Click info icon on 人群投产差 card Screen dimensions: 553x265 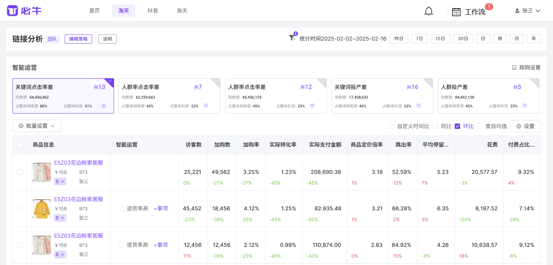coord(525,106)
